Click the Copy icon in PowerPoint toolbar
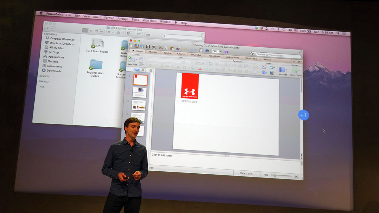This screenshot has height=213, width=379. [x=166, y=48]
